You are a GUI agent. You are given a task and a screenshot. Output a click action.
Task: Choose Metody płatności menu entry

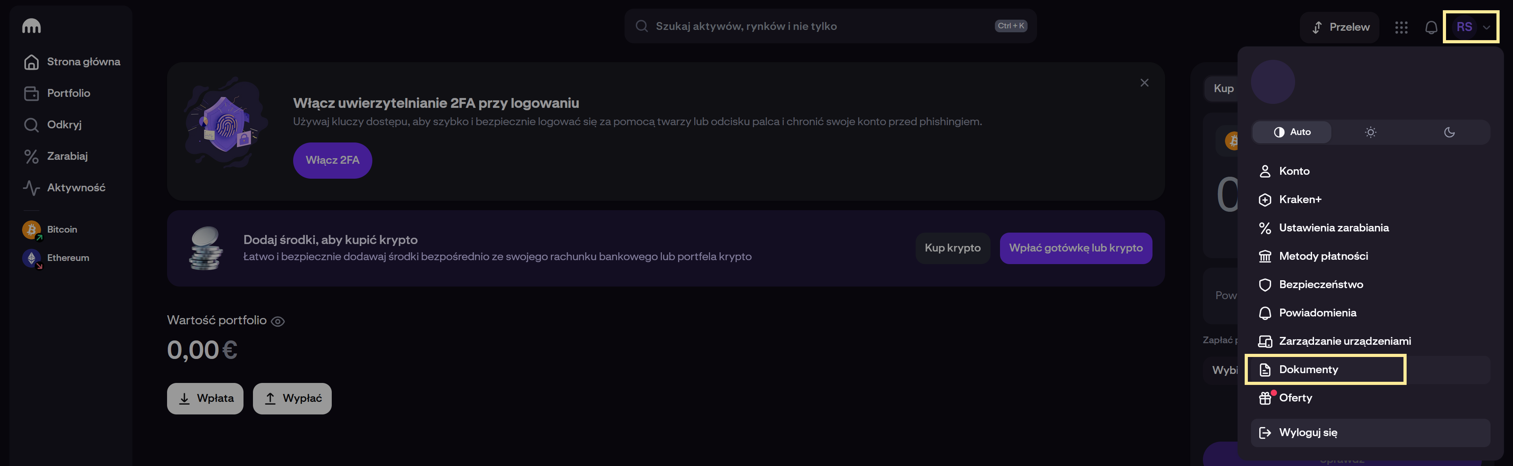pos(1323,257)
